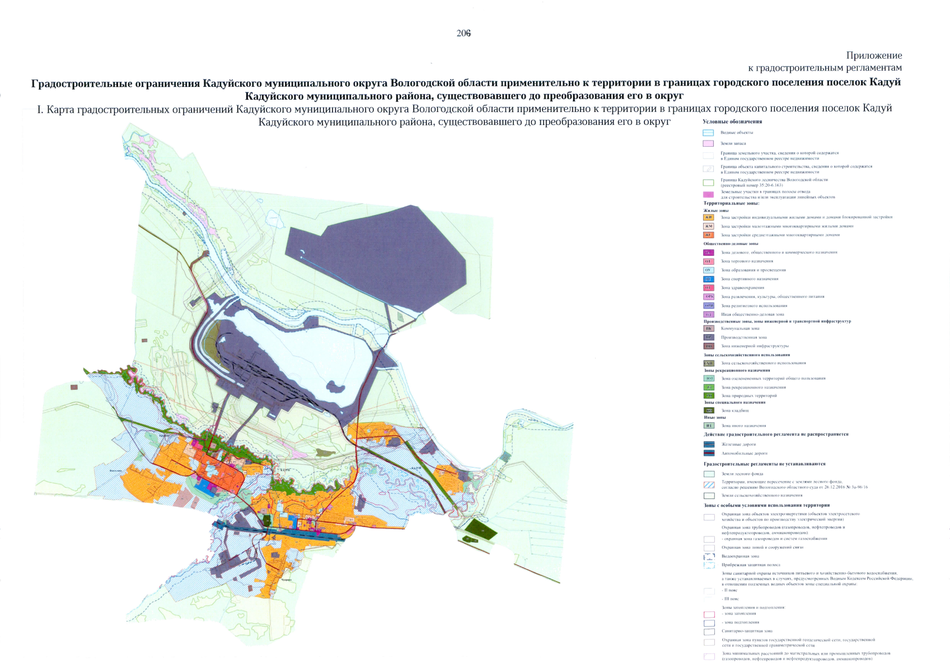Screen dimensions: 950x672
Task: Select the ЗОТ green public territories symbol
Action: click(709, 379)
